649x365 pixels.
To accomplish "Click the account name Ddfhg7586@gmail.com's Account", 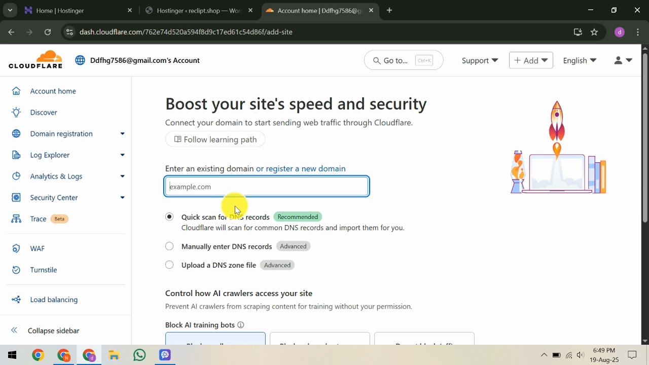I will click(145, 60).
